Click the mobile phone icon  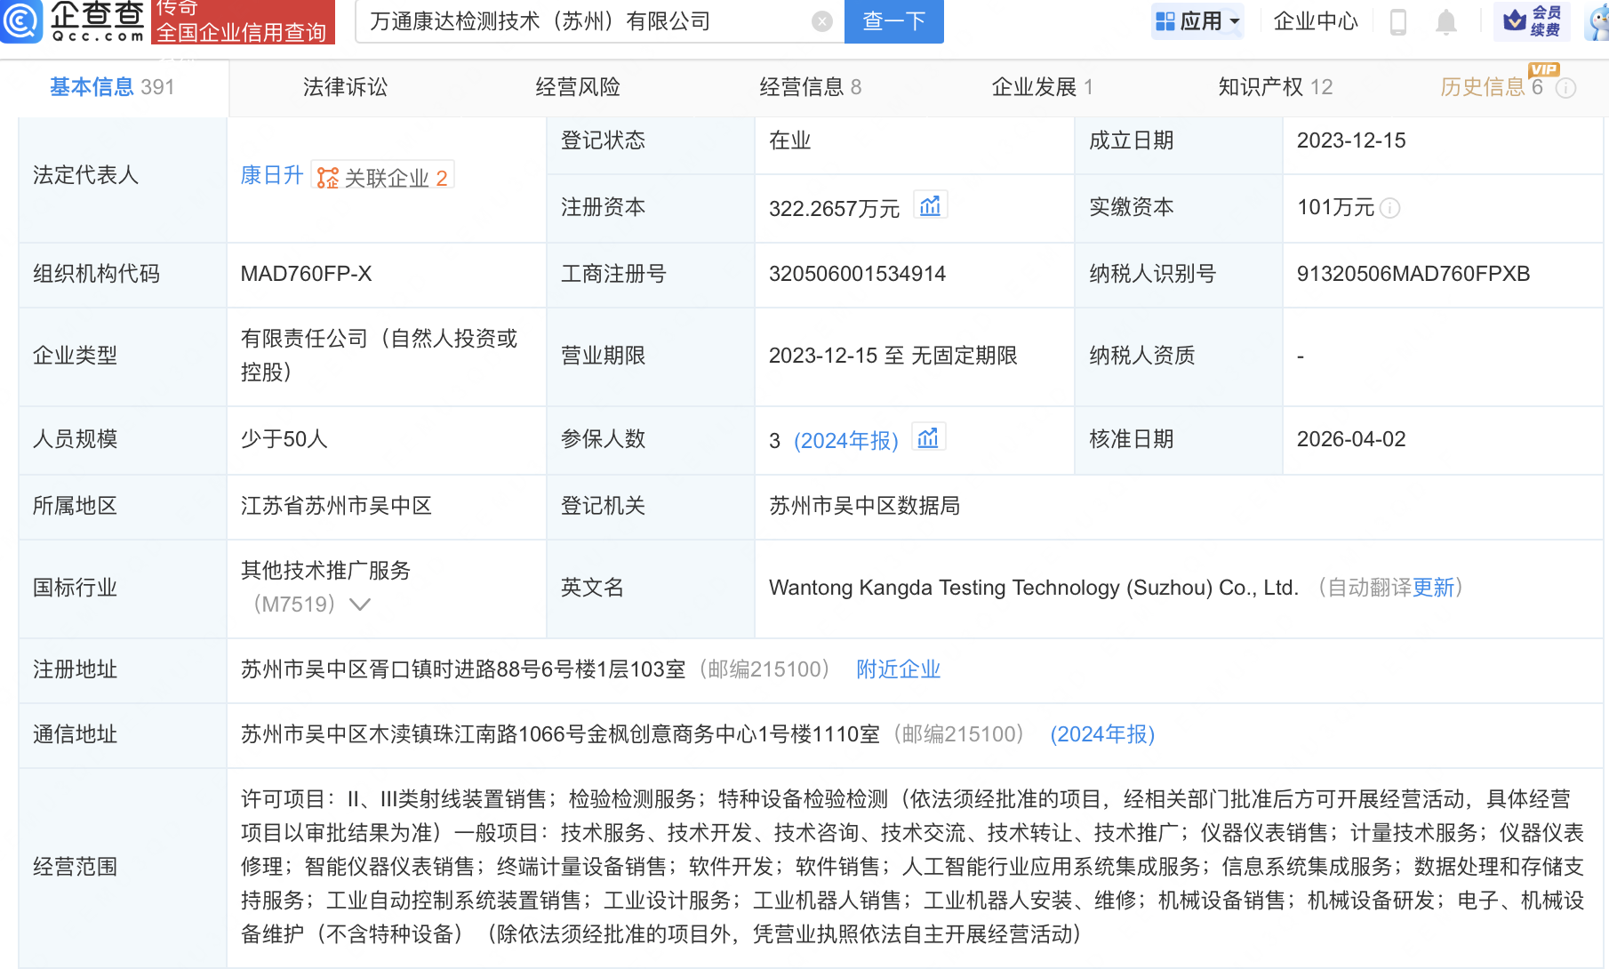[x=1397, y=21]
